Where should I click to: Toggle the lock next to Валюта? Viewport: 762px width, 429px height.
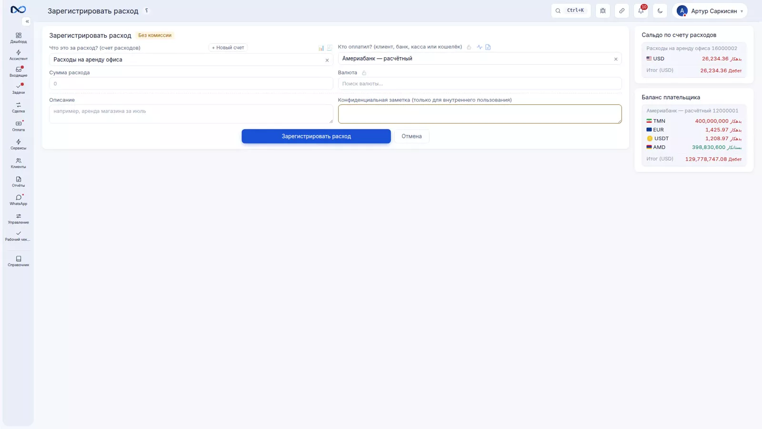click(364, 73)
